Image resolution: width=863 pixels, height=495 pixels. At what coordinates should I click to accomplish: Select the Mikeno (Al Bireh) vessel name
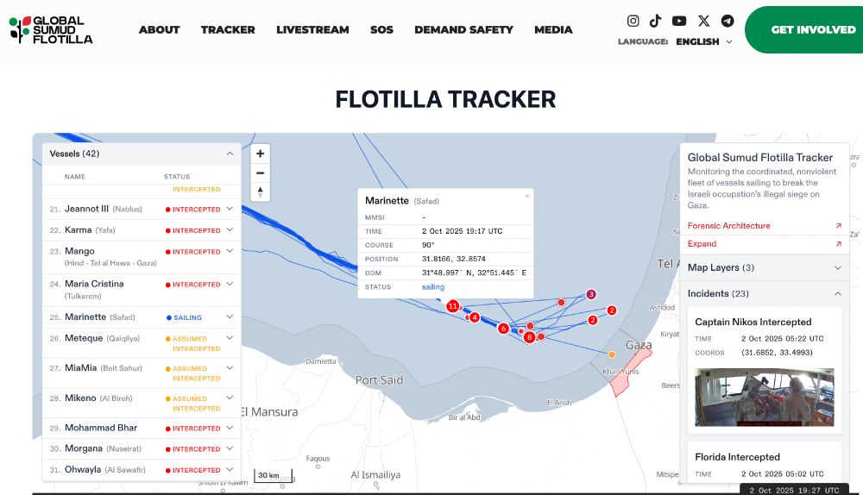98,398
